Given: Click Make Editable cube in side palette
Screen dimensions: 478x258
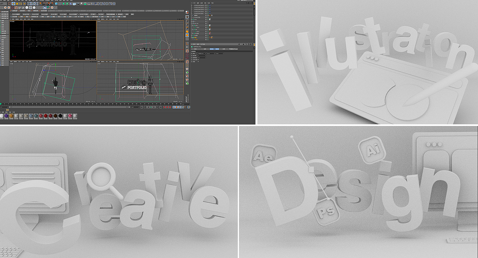Looking at the screenshot, I should 187,12.
